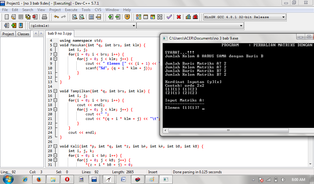Start debugging with the purple checkmark icon

click(169, 17)
